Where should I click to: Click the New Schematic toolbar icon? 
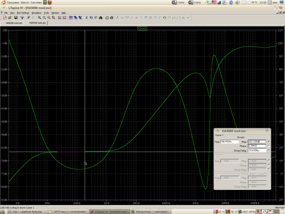5,18
